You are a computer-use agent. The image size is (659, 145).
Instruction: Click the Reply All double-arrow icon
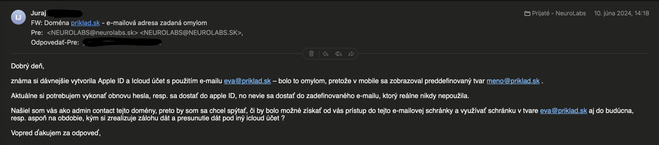coord(338,54)
